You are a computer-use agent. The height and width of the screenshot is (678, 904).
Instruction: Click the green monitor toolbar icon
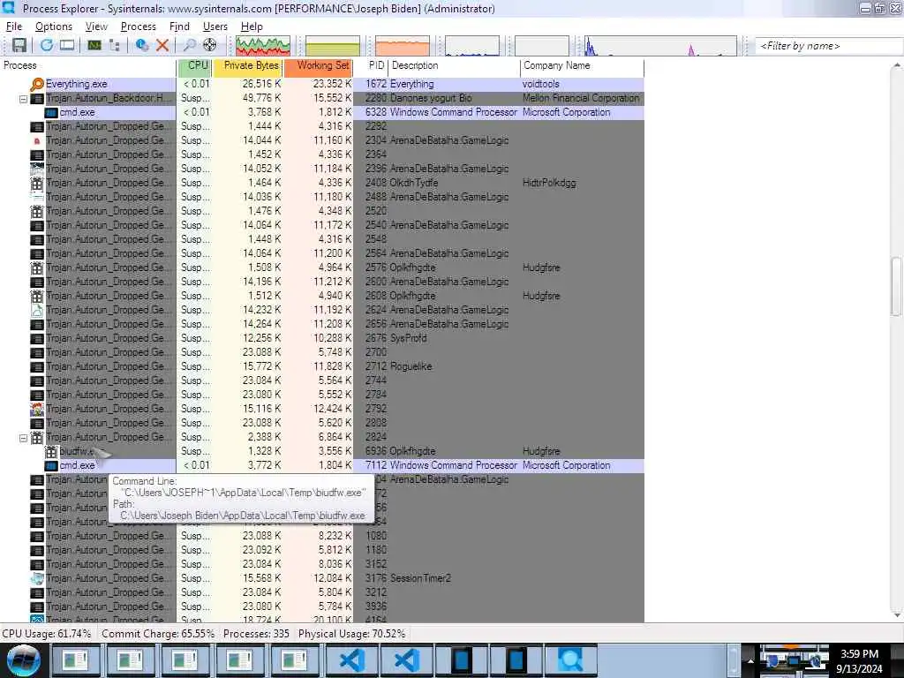pyautogui.click(x=94, y=45)
